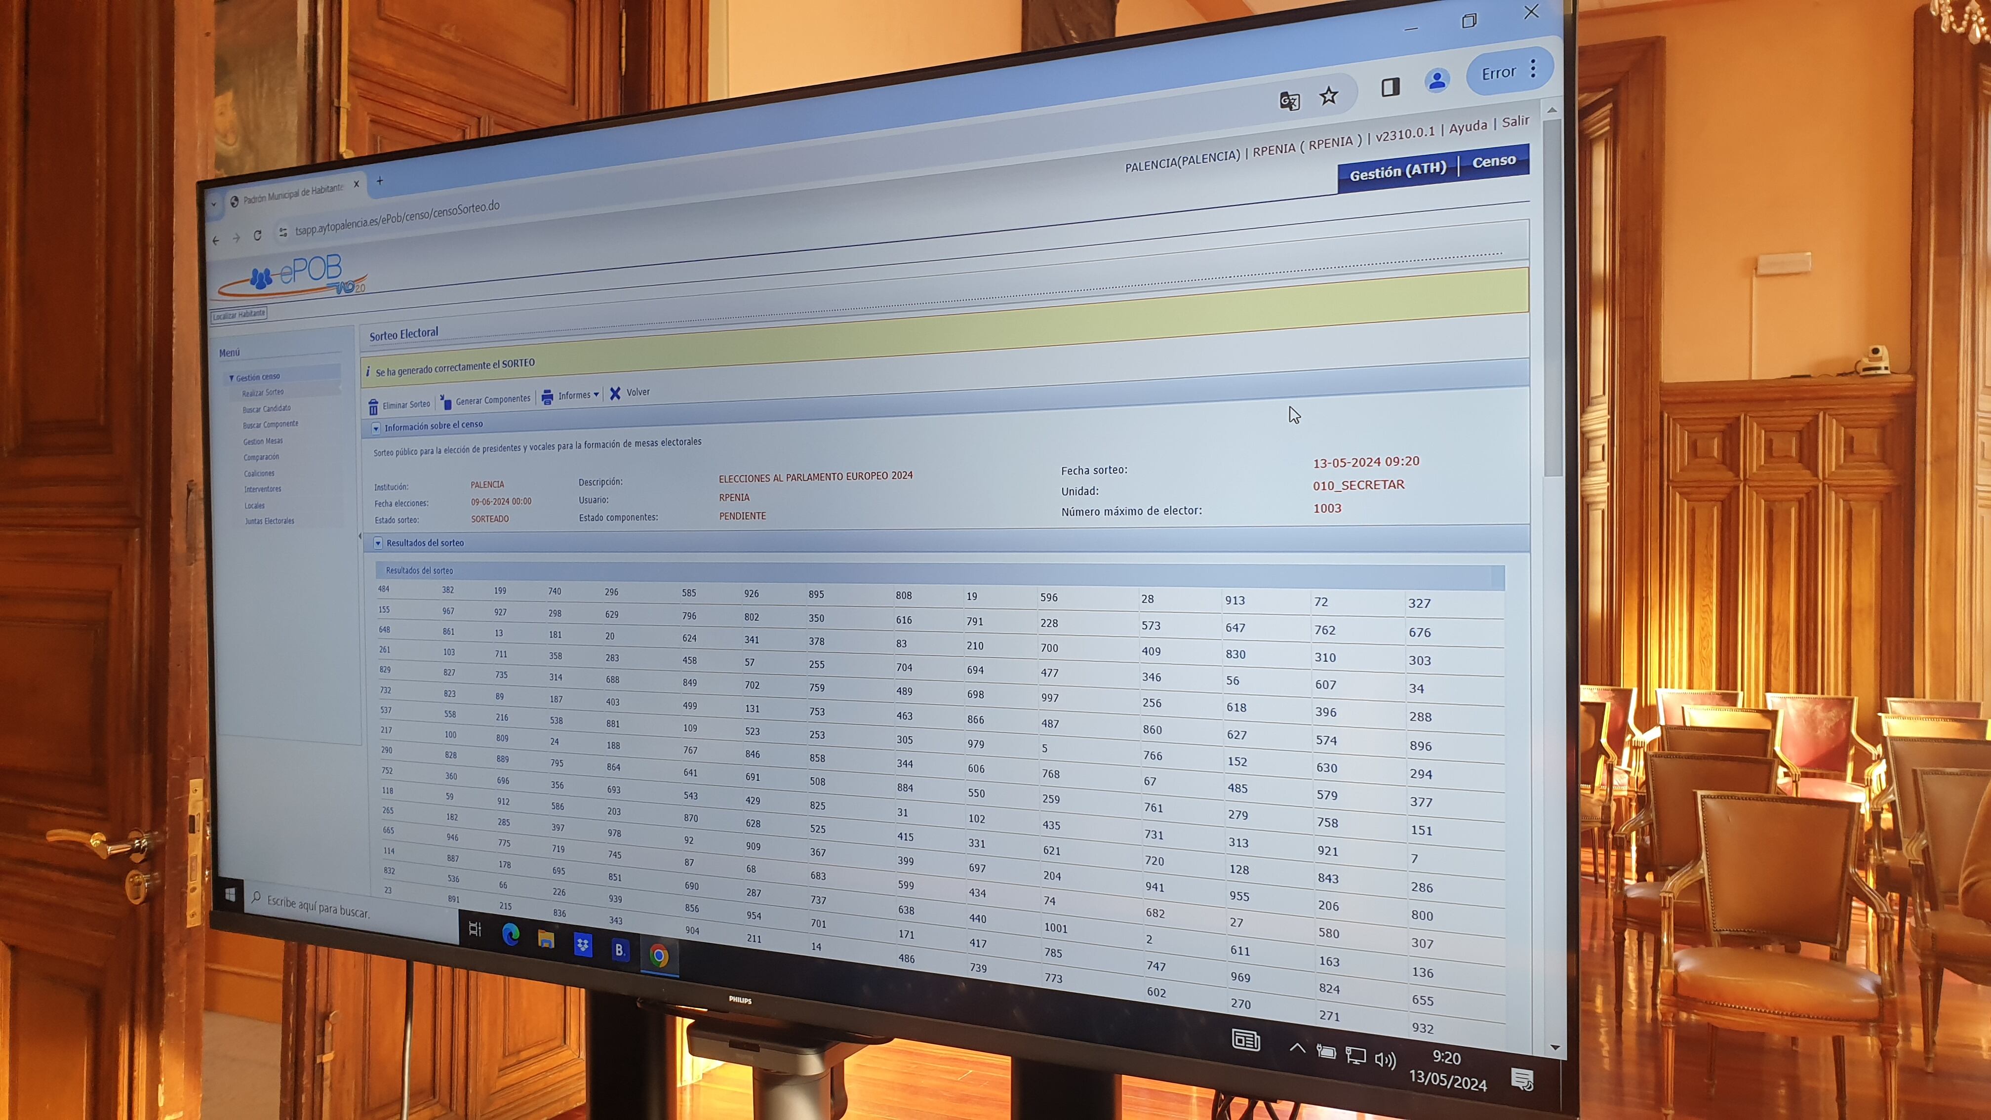Bookmark this page with the star icon
Image resolution: width=1991 pixels, height=1120 pixels.
click(x=1328, y=96)
